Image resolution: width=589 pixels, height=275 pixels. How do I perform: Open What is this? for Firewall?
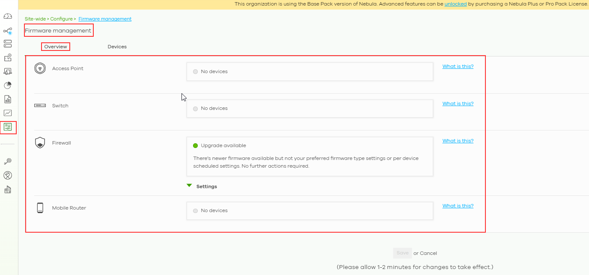click(458, 141)
